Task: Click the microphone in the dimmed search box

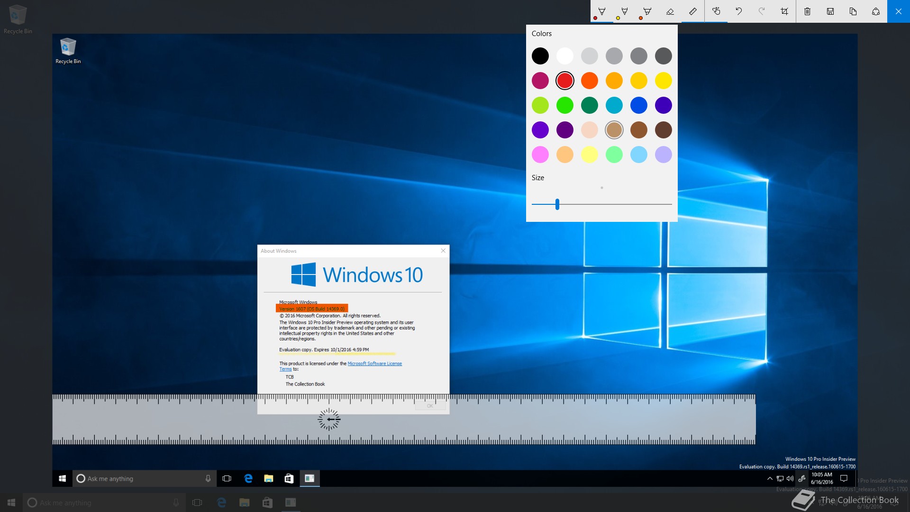Action: click(x=176, y=503)
